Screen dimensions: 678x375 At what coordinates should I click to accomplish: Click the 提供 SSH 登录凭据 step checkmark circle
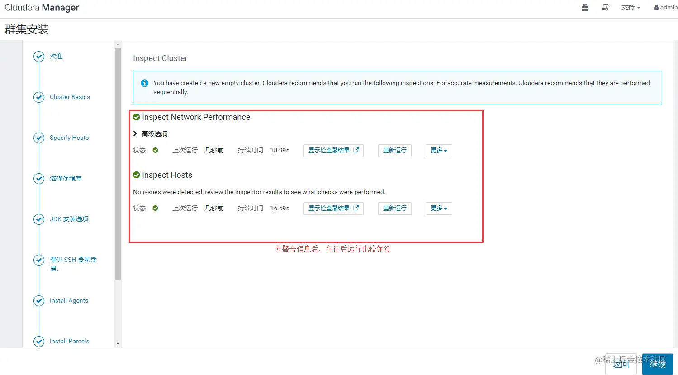[x=39, y=260]
